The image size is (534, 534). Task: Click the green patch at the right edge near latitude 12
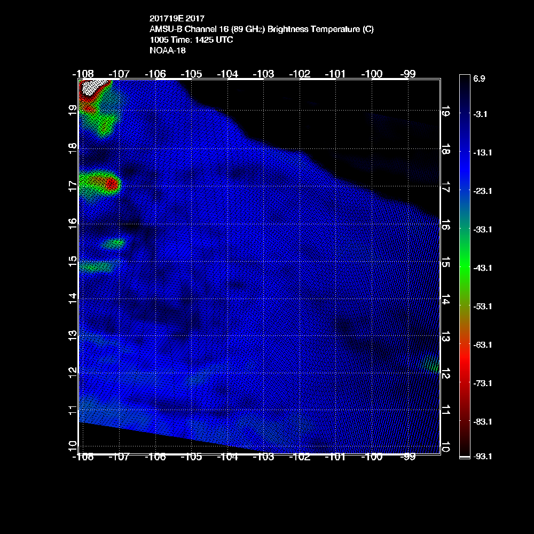click(431, 364)
